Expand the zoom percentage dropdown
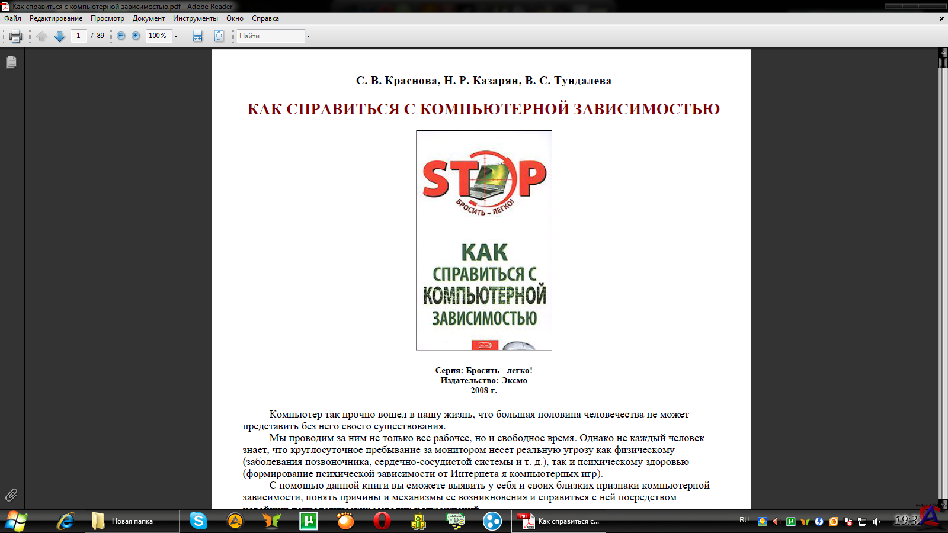The image size is (948, 533). pos(175,37)
